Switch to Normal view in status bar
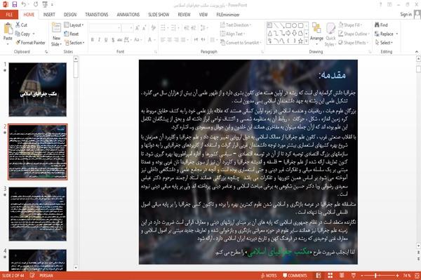The image size is (421, 280). click(x=319, y=275)
